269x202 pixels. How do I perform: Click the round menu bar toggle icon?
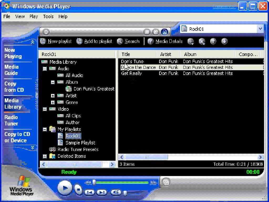point(46,32)
